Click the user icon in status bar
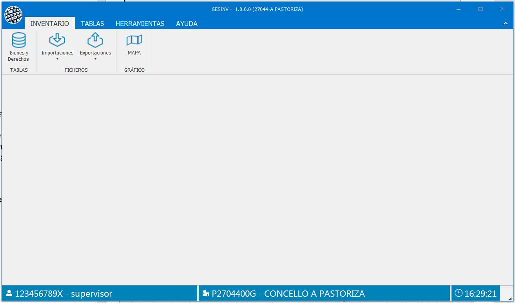Screen dimensions: 515x303 [9, 293]
